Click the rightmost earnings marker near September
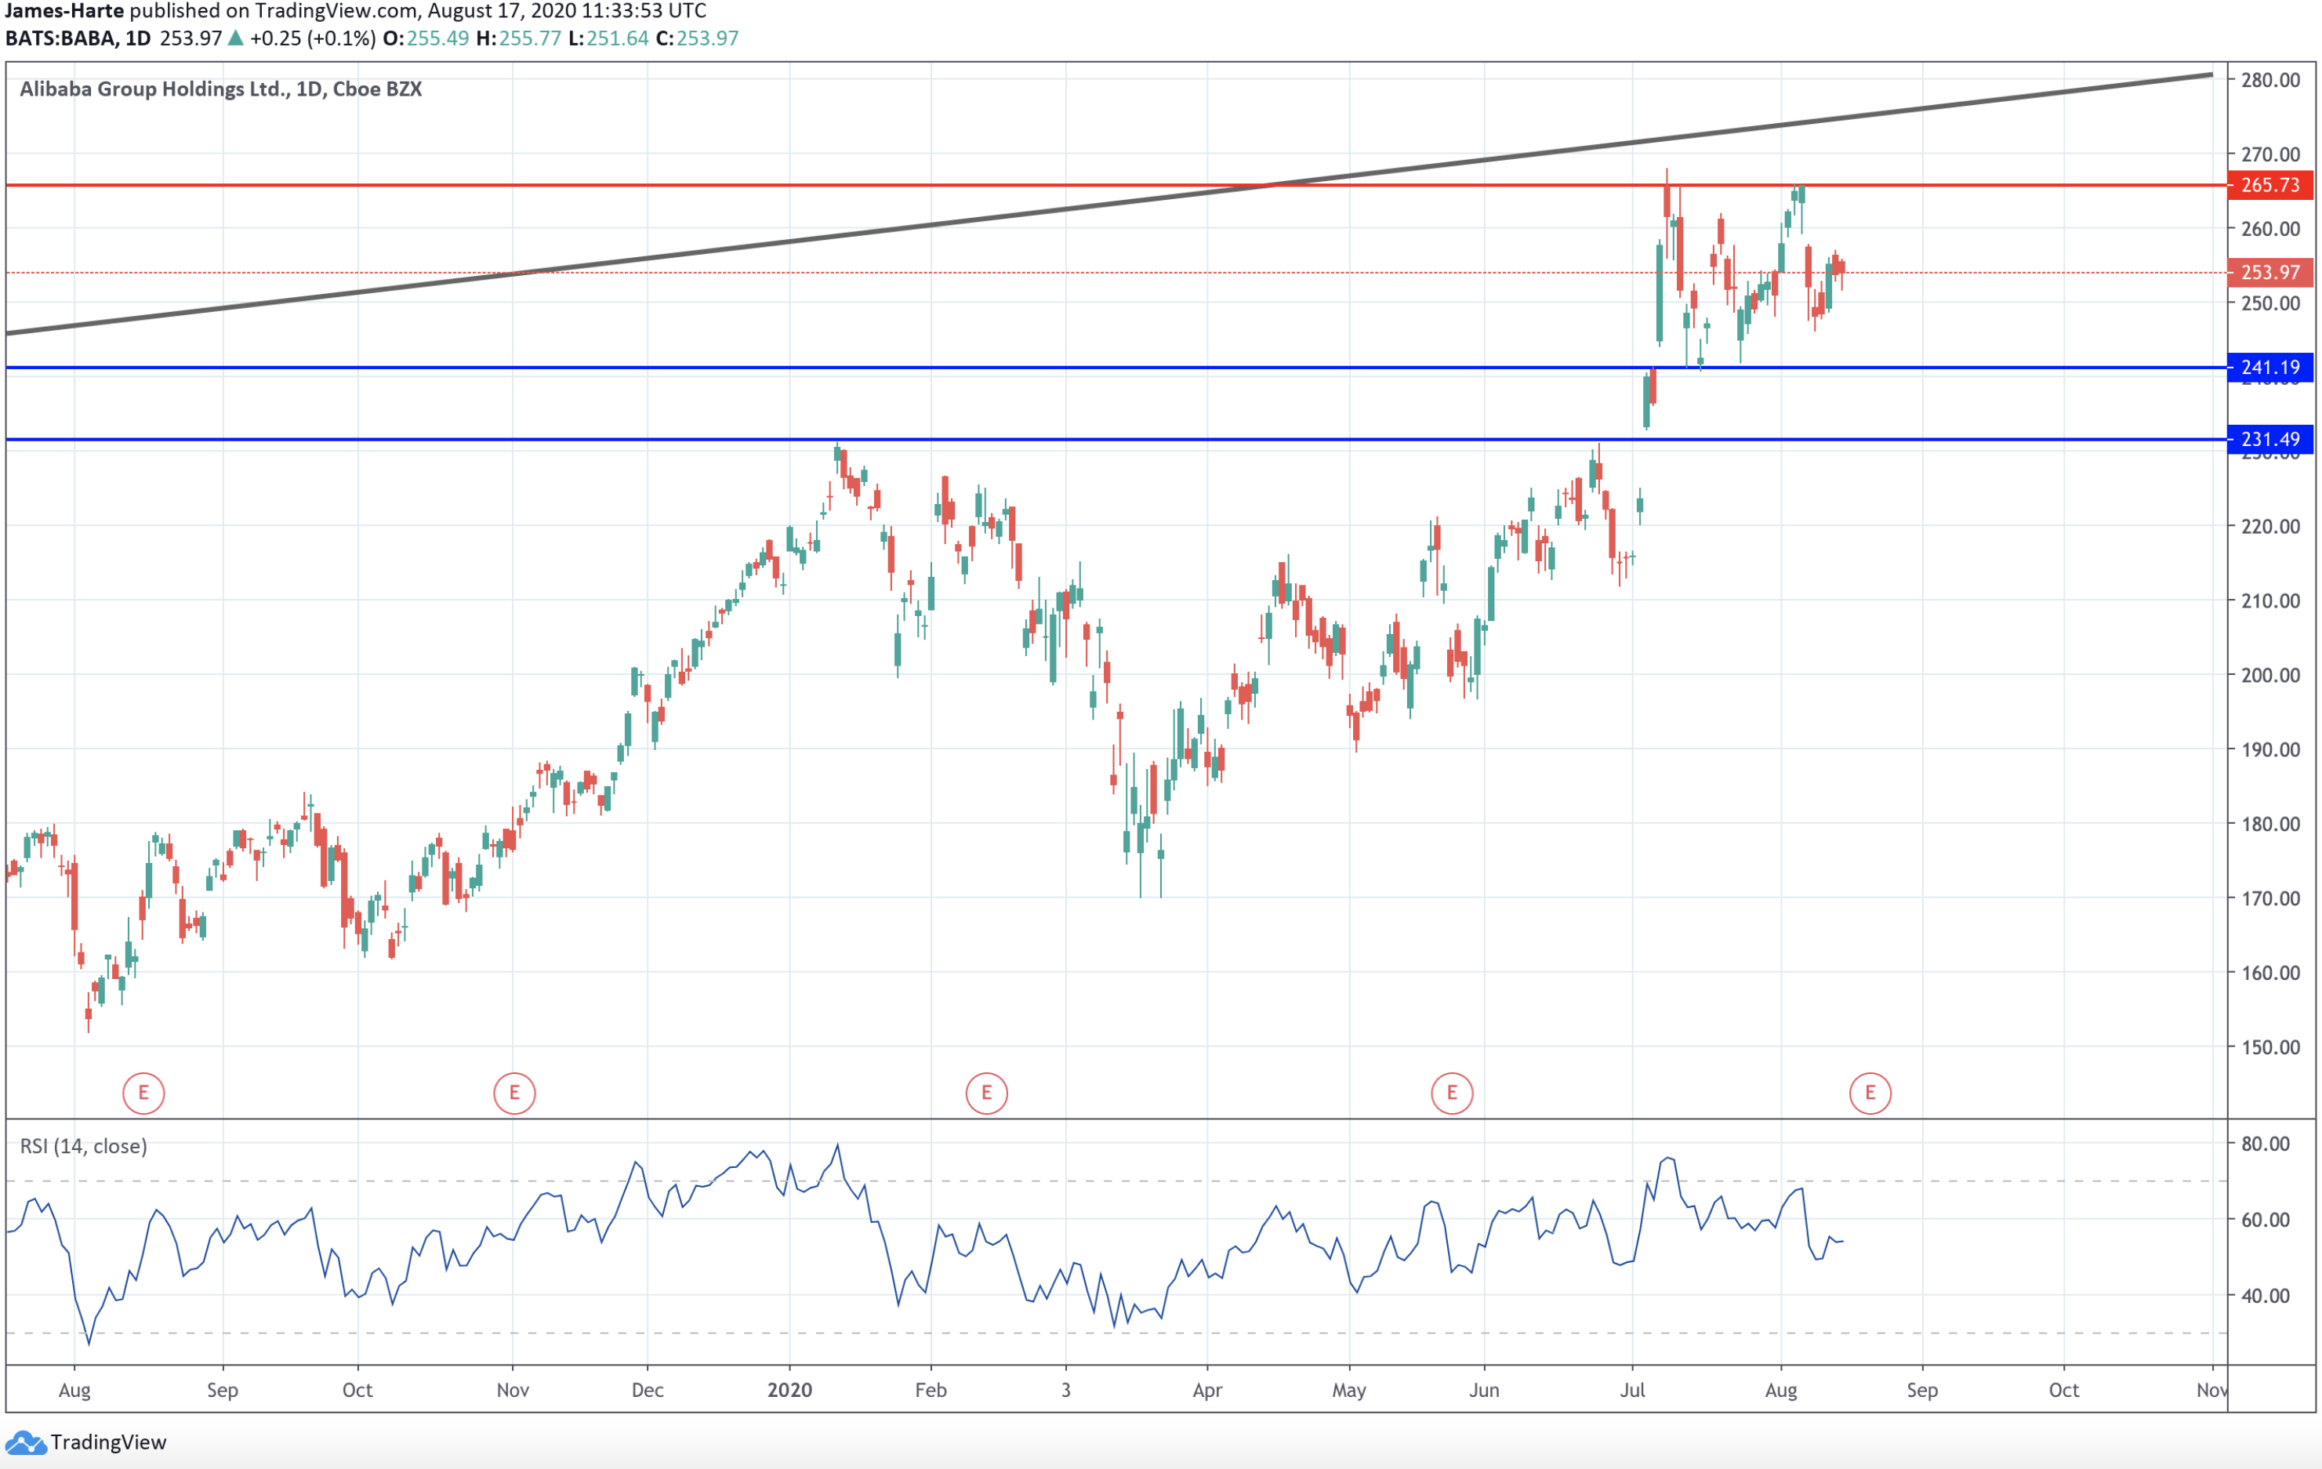The width and height of the screenshot is (2322, 1469). pos(1870,1093)
